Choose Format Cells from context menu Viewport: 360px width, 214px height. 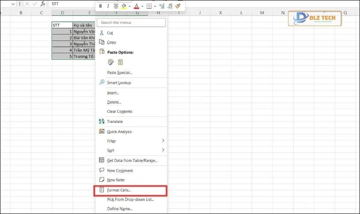pos(119,190)
